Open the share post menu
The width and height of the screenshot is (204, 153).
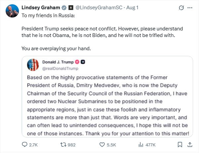point(190,144)
